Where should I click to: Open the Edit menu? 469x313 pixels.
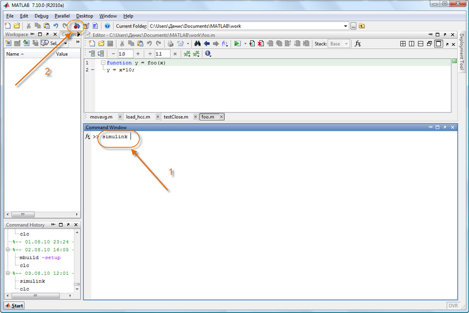pos(24,16)
